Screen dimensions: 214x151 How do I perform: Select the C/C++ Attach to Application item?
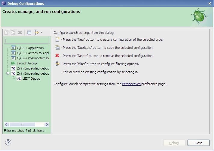(x=33, y=53)
